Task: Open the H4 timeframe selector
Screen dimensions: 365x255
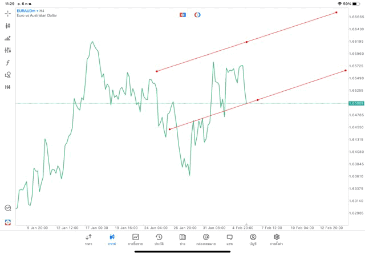Action: pos(8,87)
